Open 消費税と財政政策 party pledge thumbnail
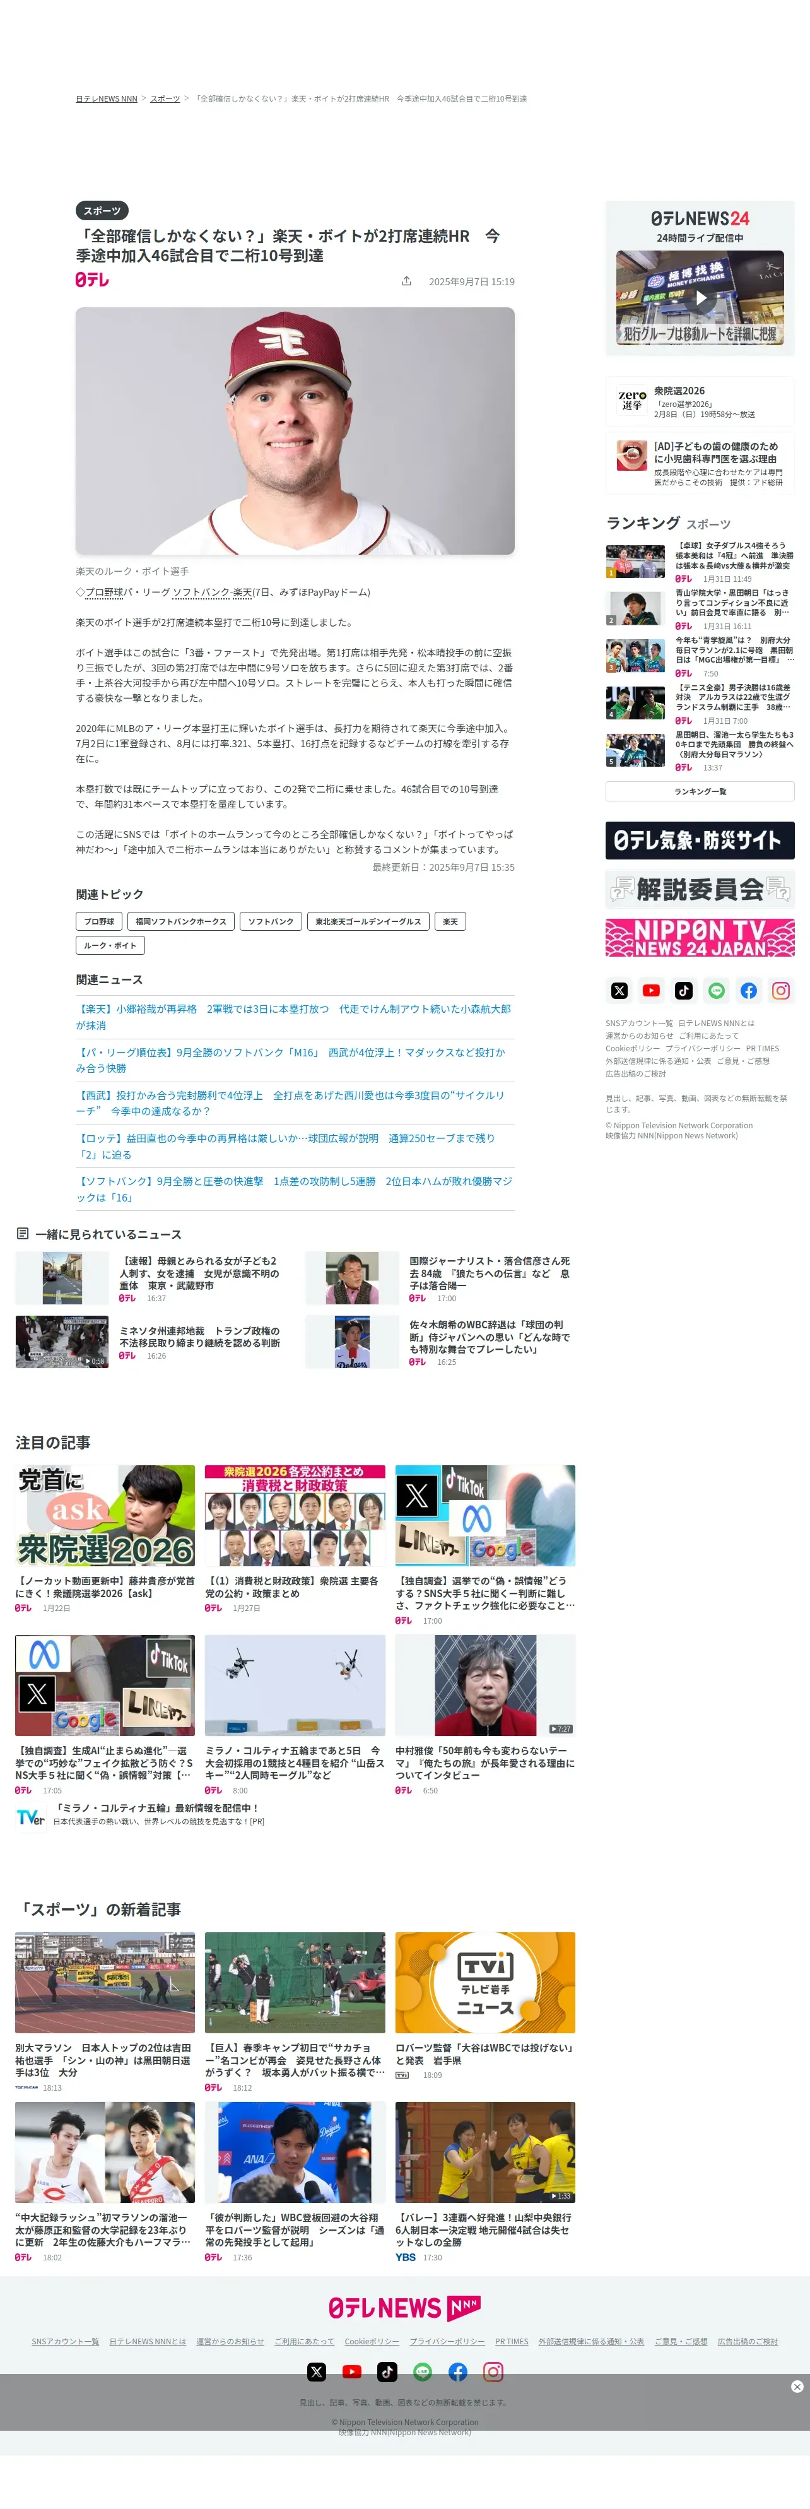 point(295,1516)
